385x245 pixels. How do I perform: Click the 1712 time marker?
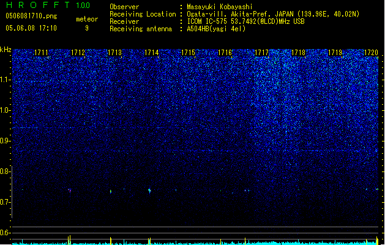78,53
